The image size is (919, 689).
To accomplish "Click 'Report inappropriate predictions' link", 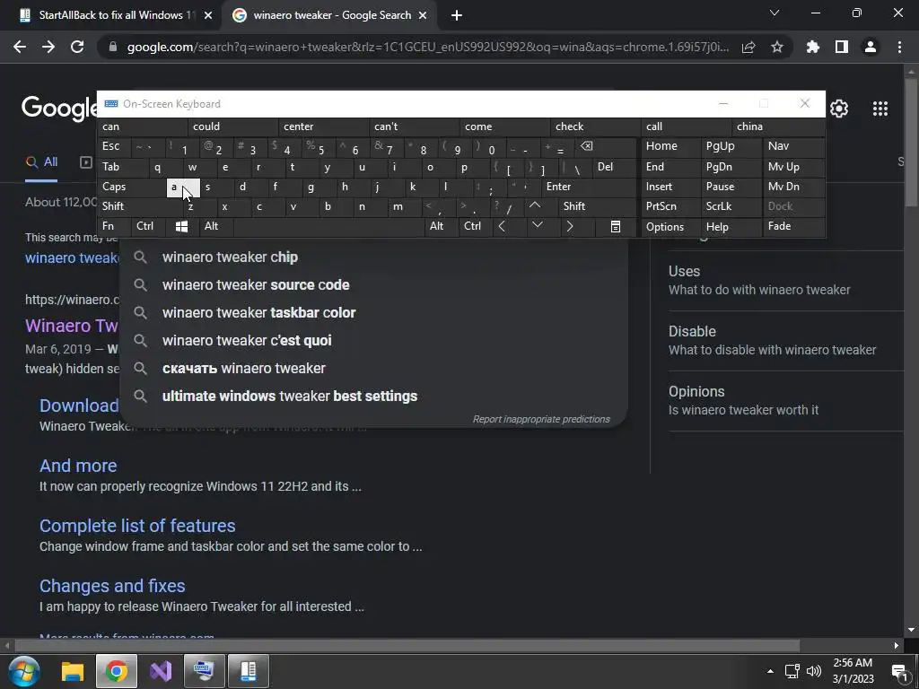I will (541, 419).
